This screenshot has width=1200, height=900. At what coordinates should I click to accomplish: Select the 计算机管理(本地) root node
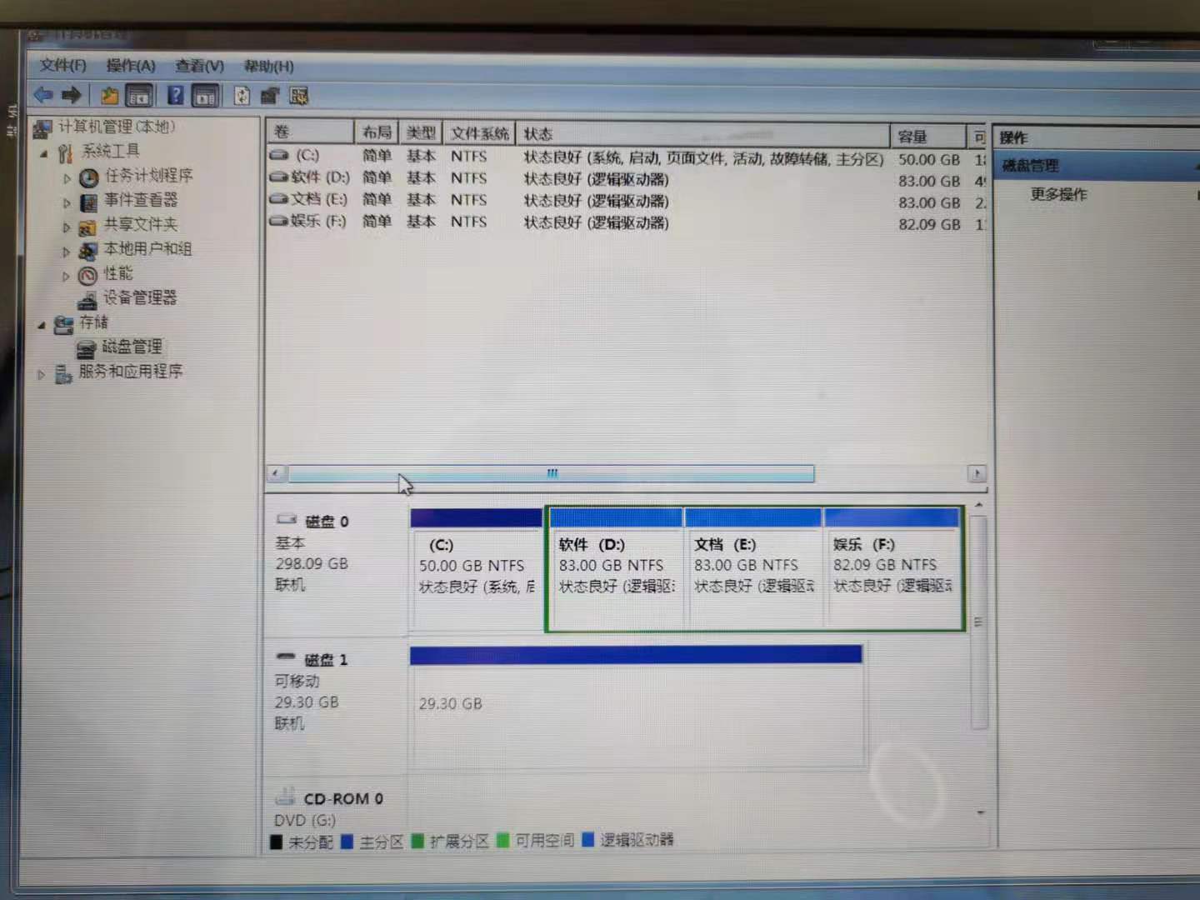click(x=116, y=127)
